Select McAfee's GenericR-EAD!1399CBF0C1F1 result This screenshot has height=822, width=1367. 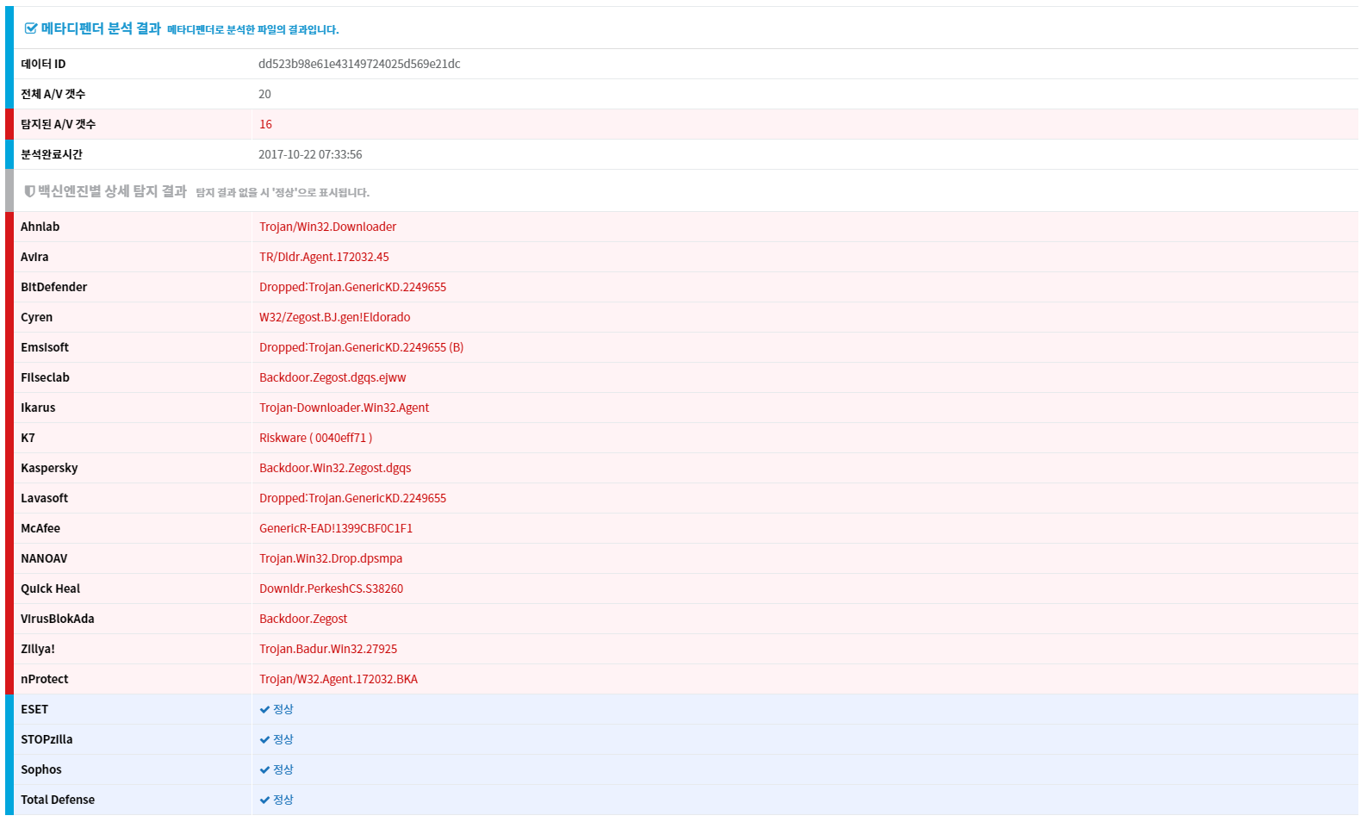[336, 528]
